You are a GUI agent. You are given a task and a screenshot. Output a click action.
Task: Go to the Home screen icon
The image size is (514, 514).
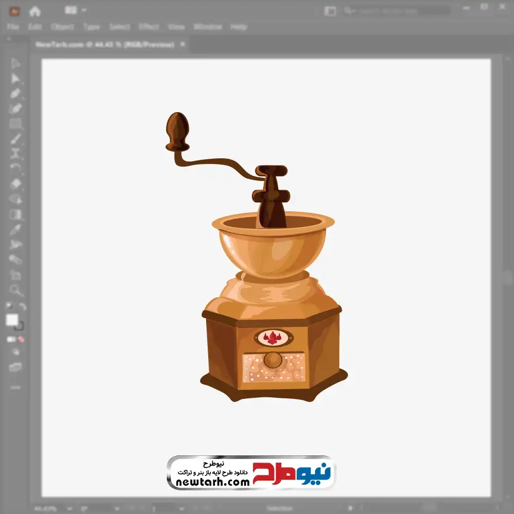35,11
